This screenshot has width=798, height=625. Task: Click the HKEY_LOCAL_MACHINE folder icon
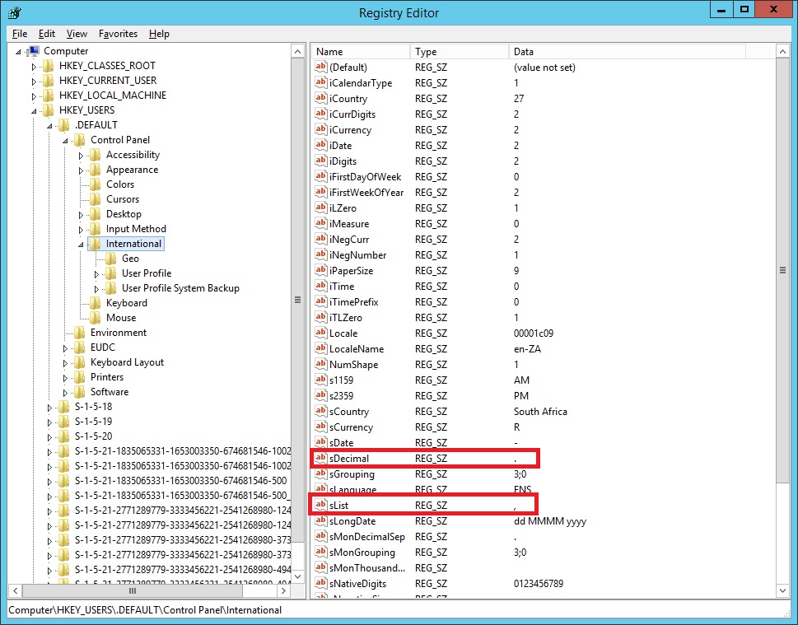(x=49, y=96)
